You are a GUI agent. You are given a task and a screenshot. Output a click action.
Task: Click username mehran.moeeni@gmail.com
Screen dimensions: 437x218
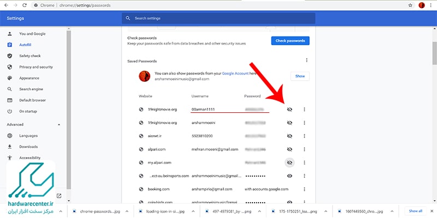coord(215,149)
